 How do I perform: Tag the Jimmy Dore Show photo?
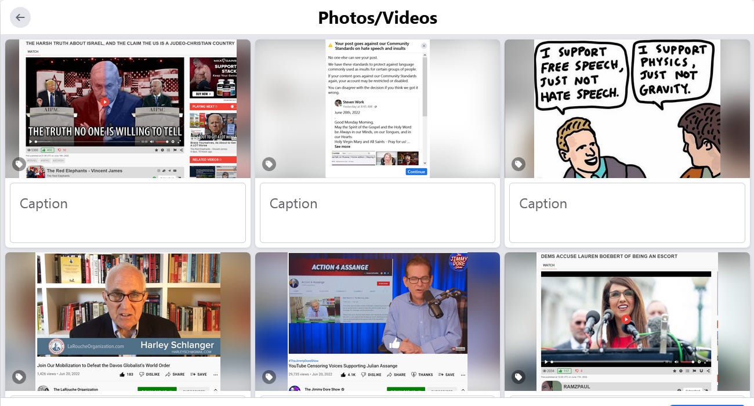point(269,377)
